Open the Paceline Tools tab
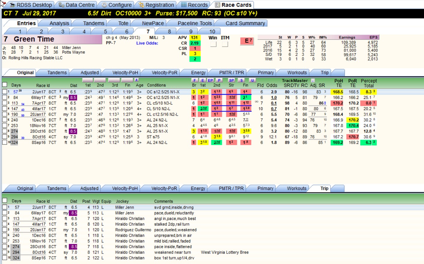The width and height of the screenshot is (424, 264). tap(194, 23)
